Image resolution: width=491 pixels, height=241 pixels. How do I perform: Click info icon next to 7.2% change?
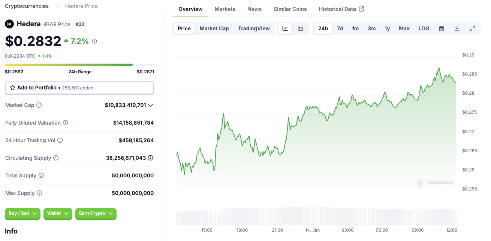[x=94, y=41]
